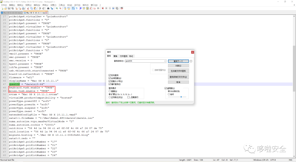Open Find via the binoculars icon
This screenshot has width=296, height=162.
(48, 8)
